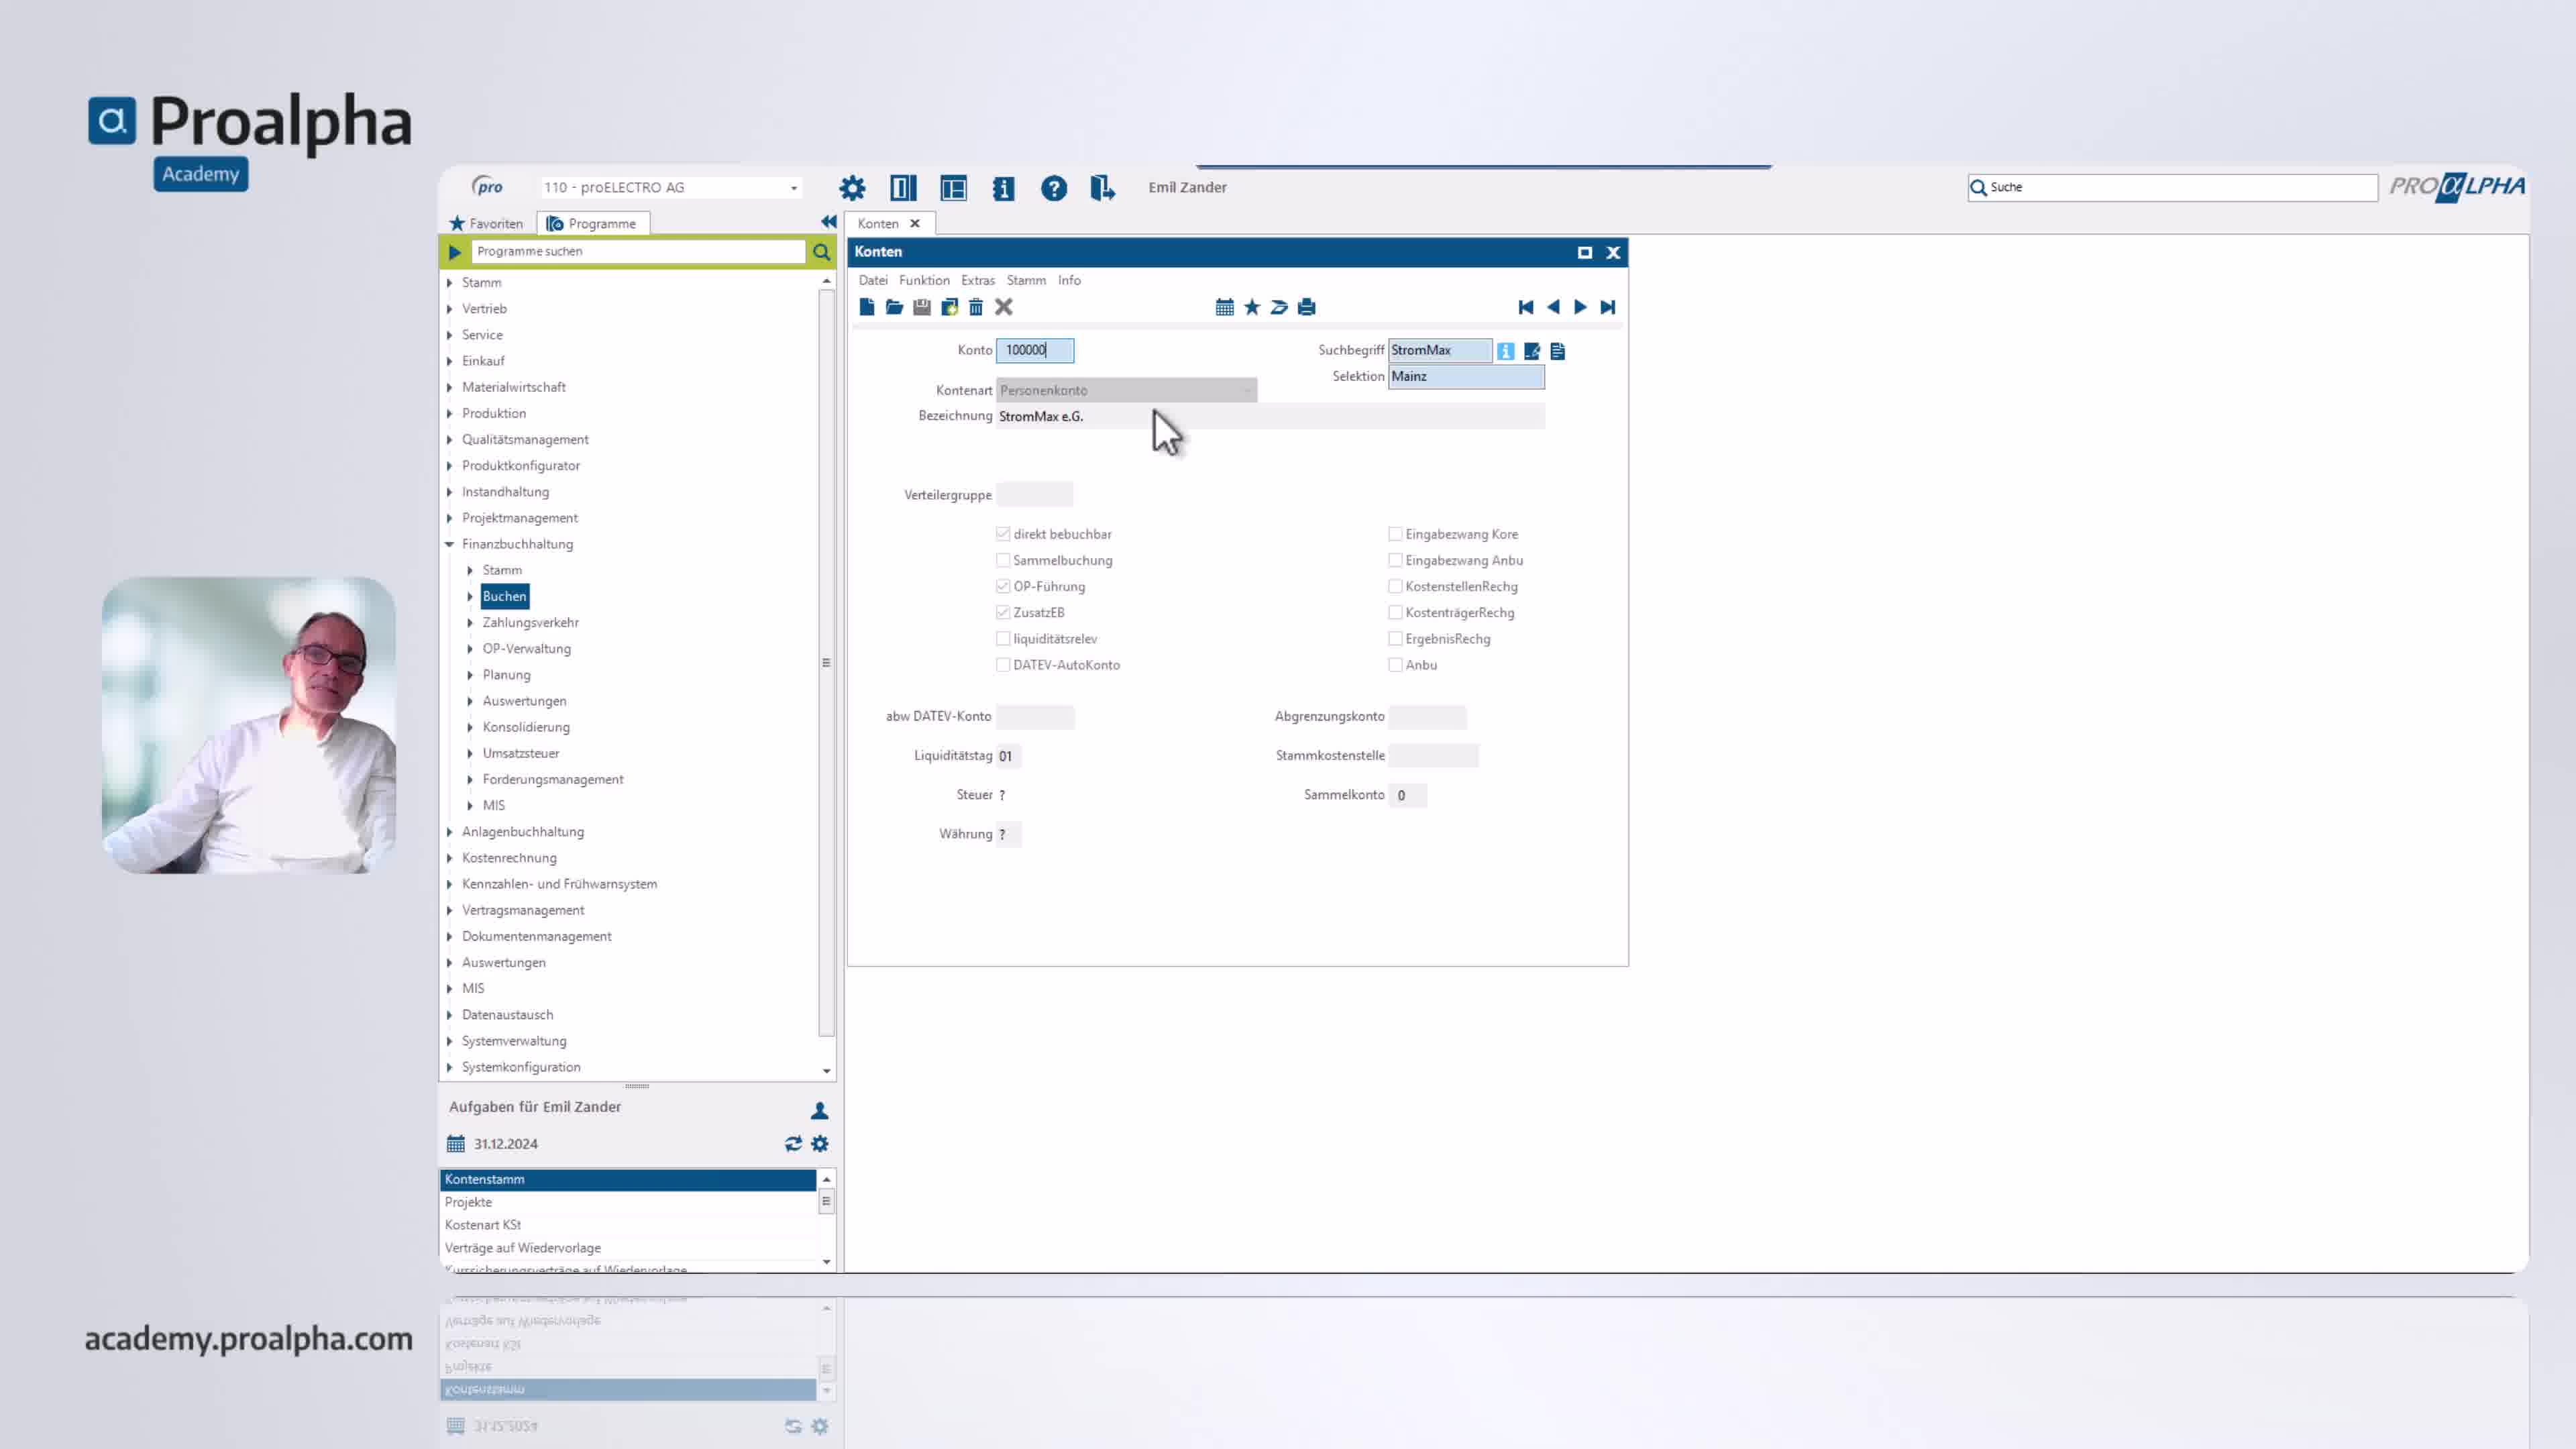Jump to last record arrow icon
Image resolution: width=2576 pixels, height=1449 pixels.
[x=1608, y=307]
